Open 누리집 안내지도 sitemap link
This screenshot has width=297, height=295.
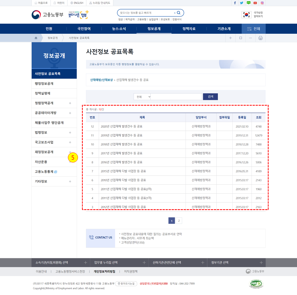[100, 3]
